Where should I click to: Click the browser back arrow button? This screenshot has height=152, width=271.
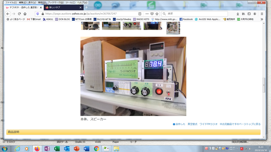[8, 14]
